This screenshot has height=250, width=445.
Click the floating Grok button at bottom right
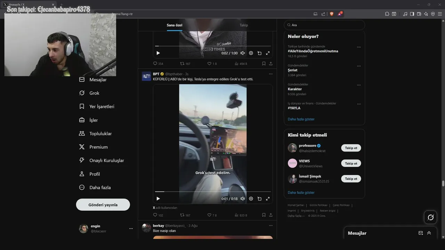431,217
